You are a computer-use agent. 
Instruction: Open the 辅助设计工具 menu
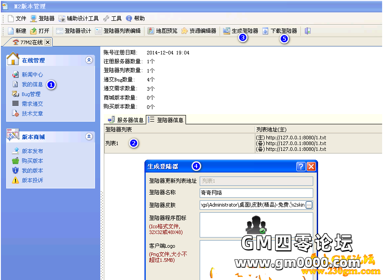[x=78, y=18]
